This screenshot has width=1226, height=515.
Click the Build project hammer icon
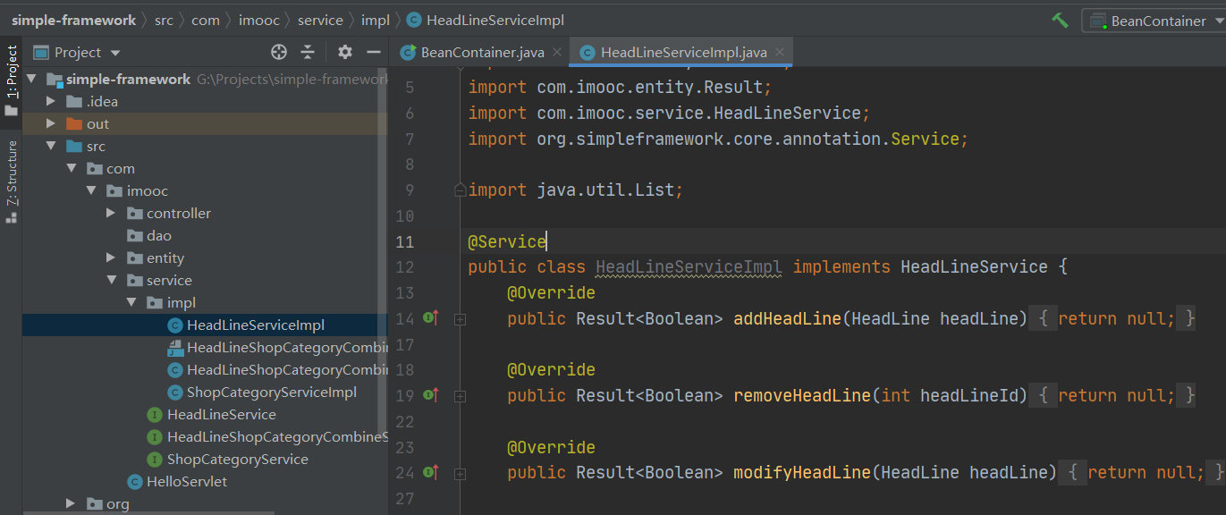(x=1060, y=20)
